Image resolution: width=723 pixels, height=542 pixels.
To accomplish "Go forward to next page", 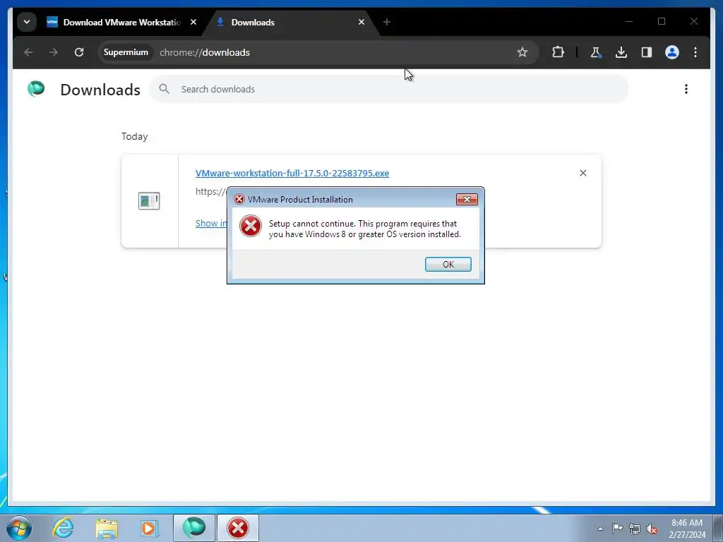I will [54, 52].
